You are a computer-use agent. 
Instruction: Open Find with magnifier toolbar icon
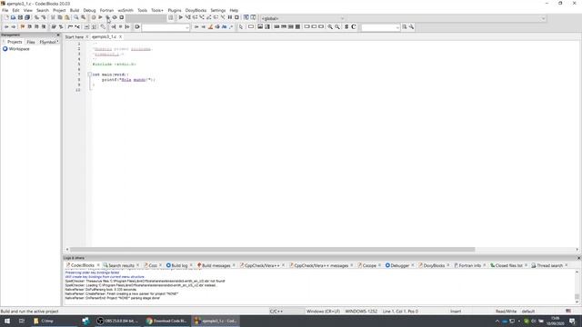[76, 17]
